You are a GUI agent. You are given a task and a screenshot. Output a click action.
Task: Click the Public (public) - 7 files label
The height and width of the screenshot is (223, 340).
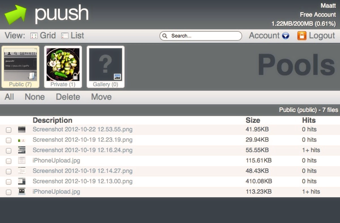[309, 110]
